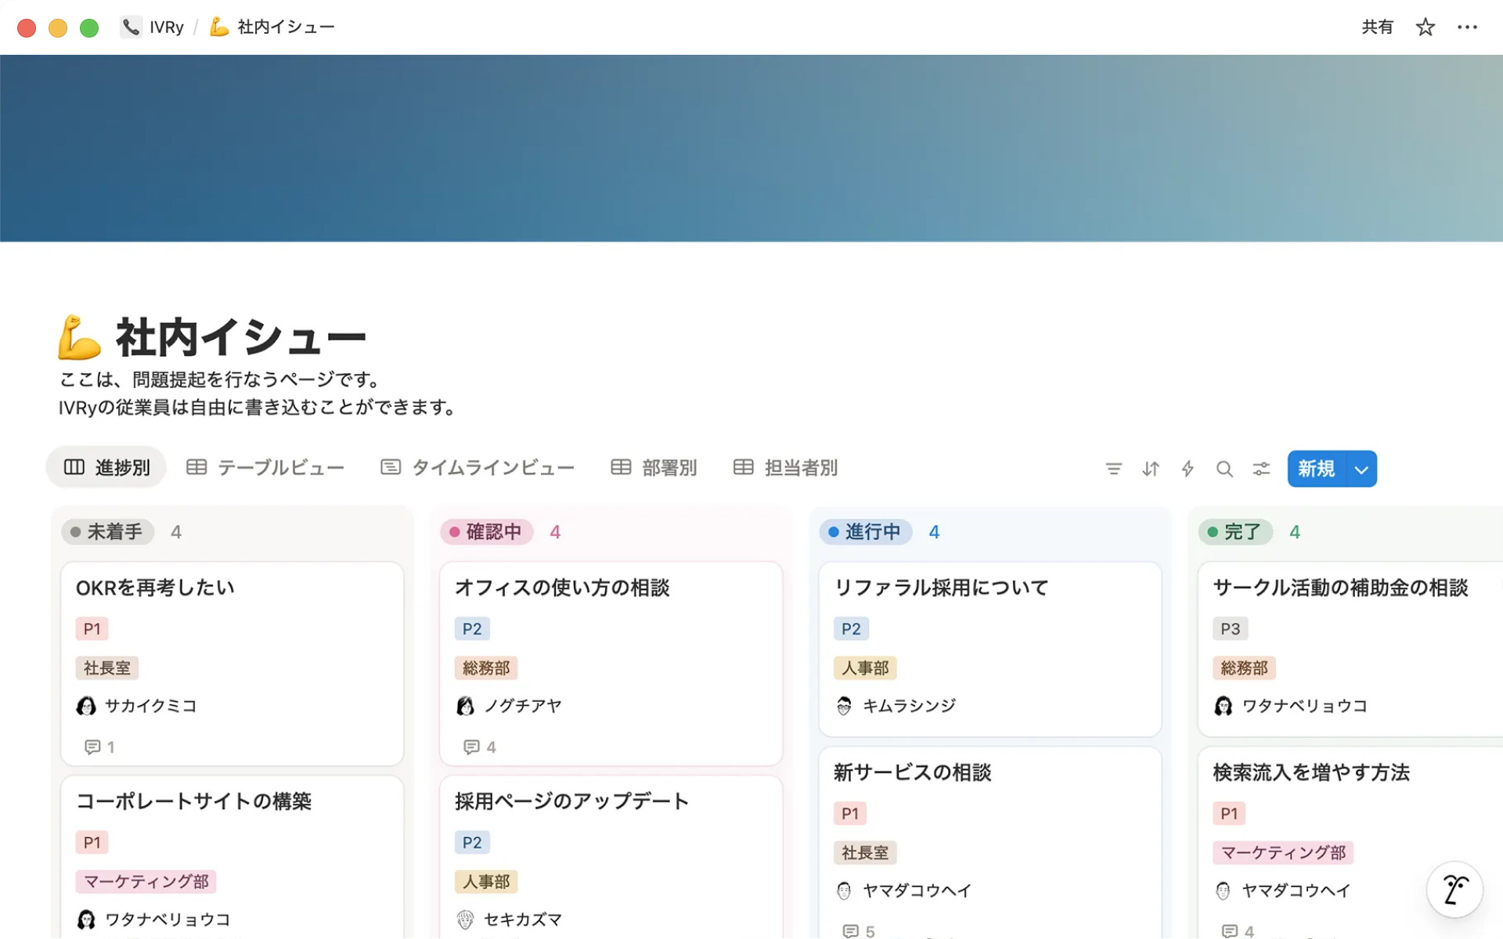Switch to the テーブルビュー view tab
The height and width of the screenshot is (939, 1503).
(265, 466)
